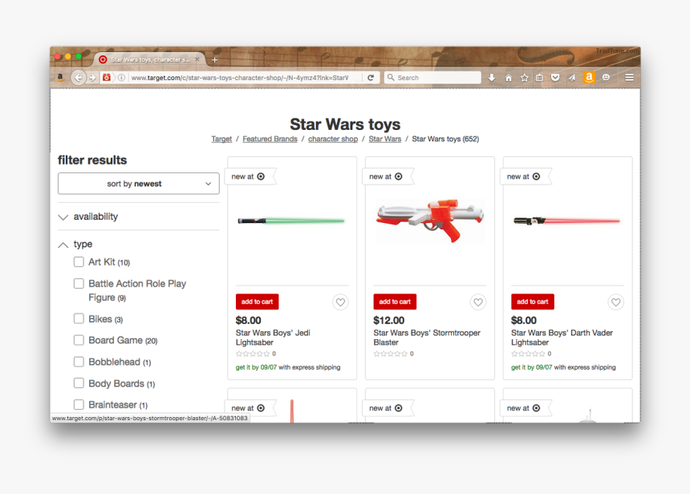Click the paper plane share icon
690x494 pixels.
click(571, 78)
